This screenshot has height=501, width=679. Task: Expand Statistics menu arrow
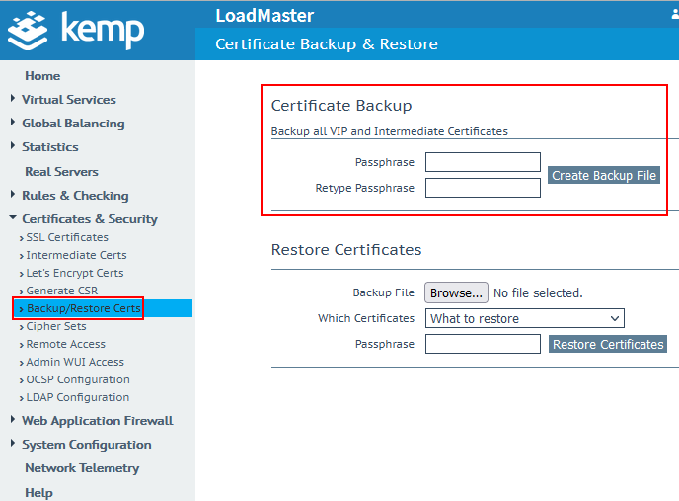tap(13, 145)
